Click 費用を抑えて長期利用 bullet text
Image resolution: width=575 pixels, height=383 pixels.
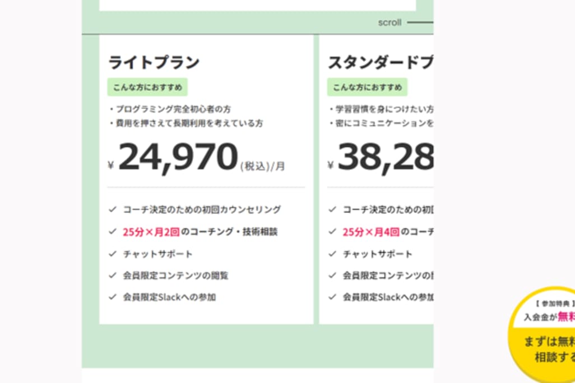[x=189, y=123]
